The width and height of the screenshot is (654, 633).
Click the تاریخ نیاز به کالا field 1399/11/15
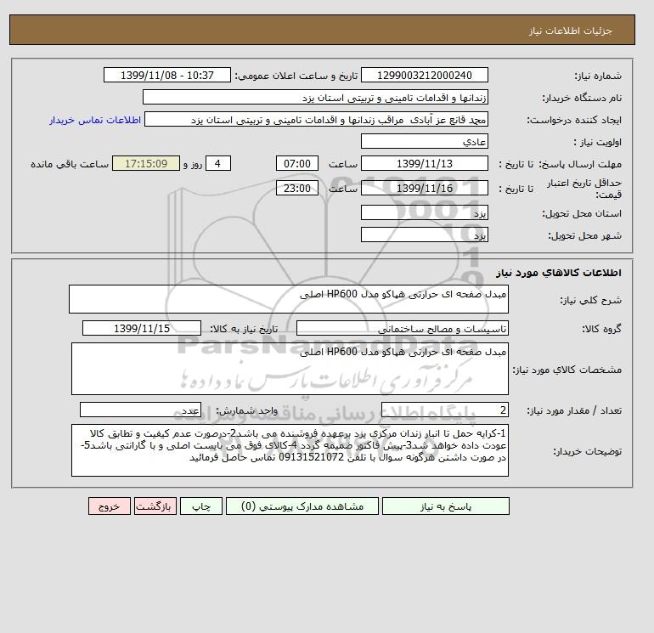(142, 328)
